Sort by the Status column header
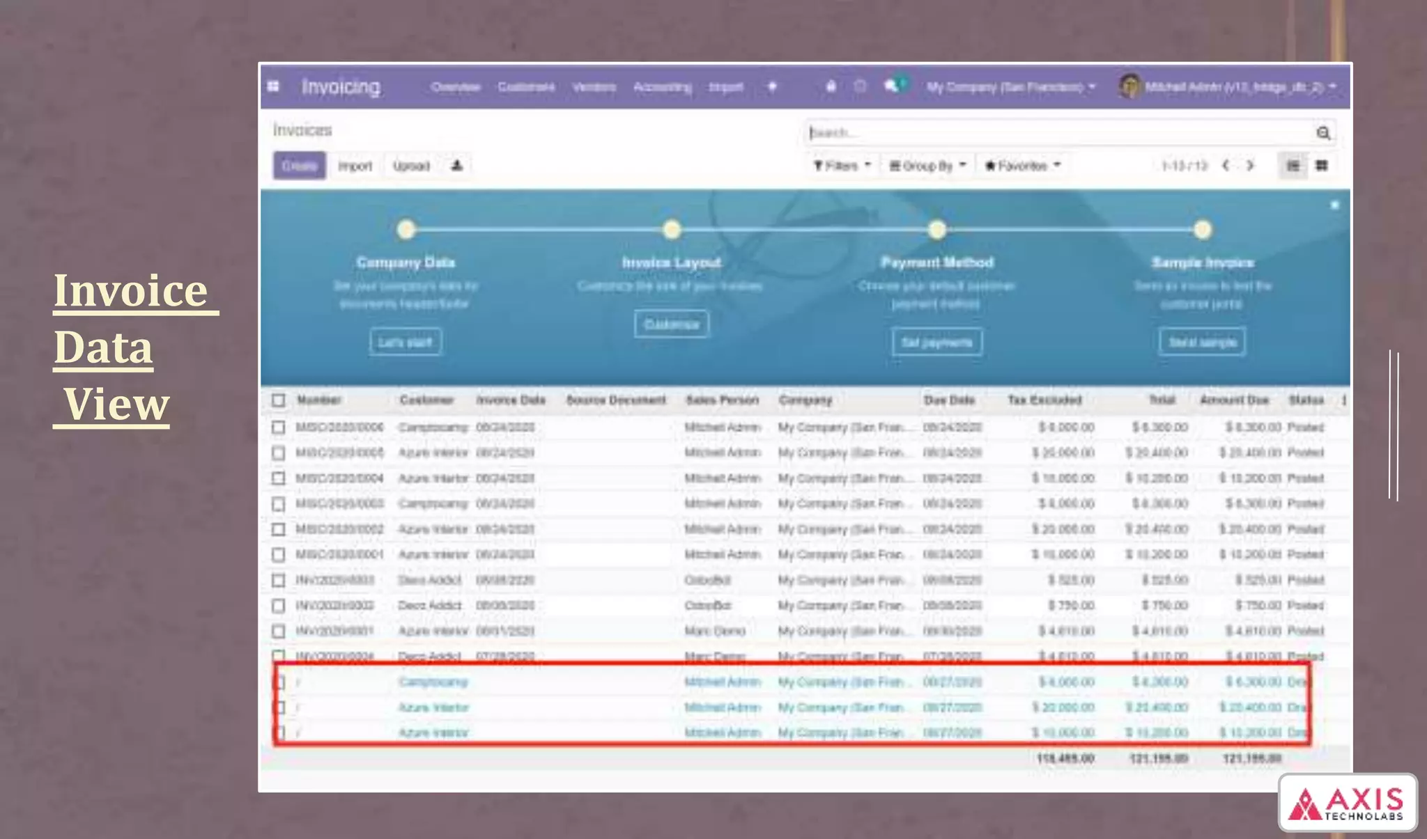 point(1306,400)
